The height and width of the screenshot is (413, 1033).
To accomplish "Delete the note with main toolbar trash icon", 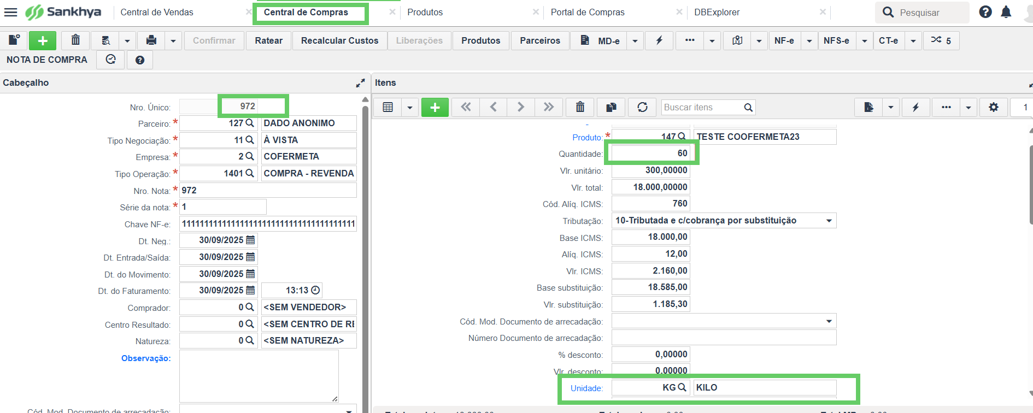I will pyautogui.click(x=75, y=40).
